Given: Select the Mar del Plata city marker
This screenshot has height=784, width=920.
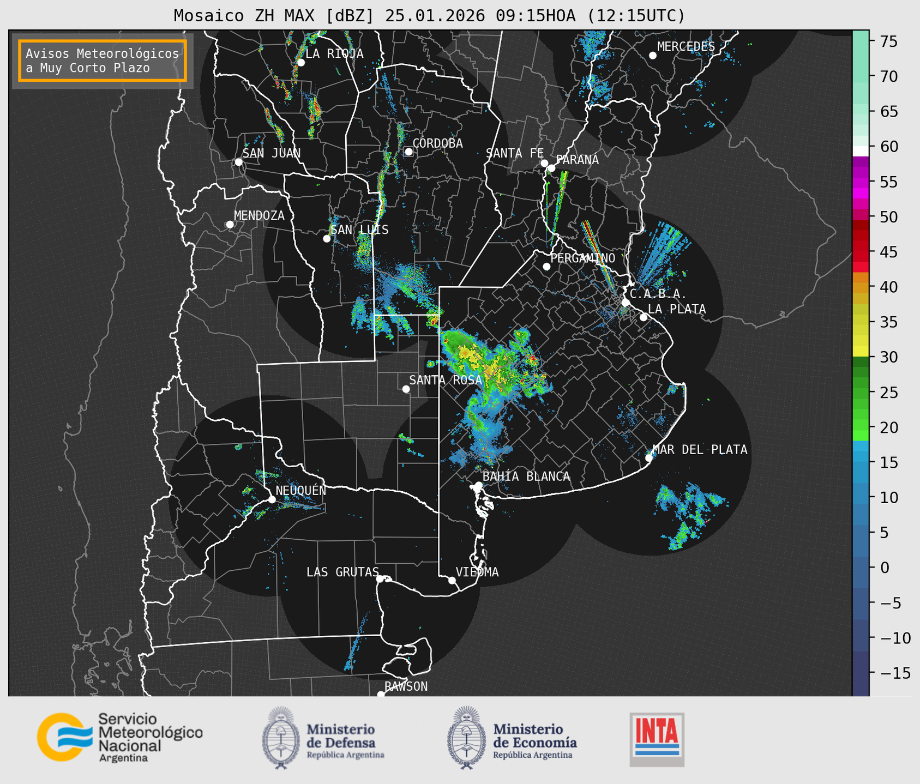Looking at the screenshot, I should pyautogui.click(x=649, y=458).
